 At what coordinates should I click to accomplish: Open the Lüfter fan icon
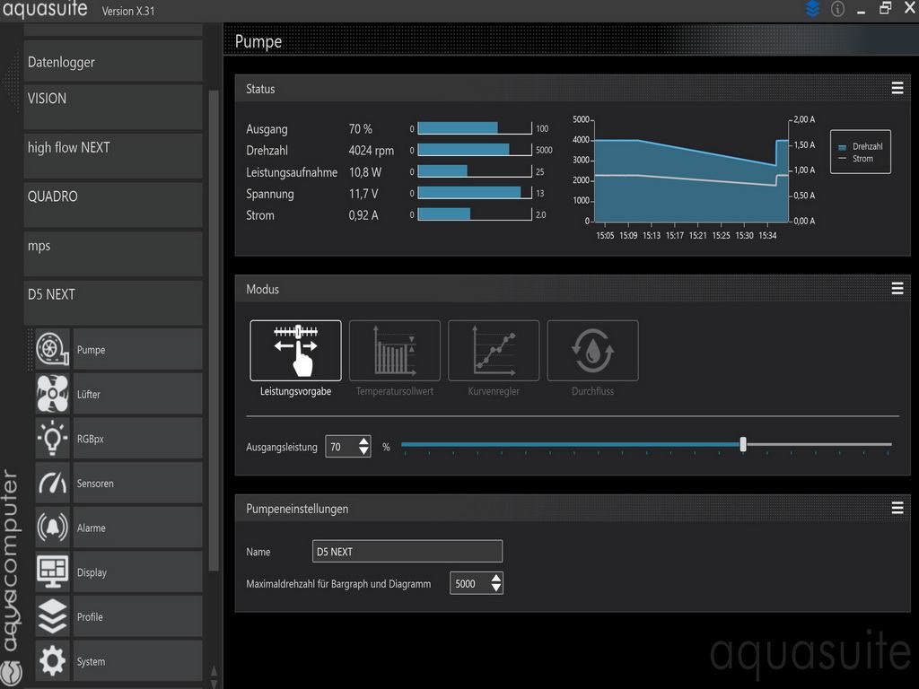coord(52,394)
